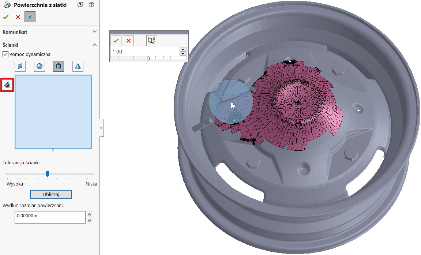
Task: Cancel with the red X in PropertyManager
Action: coord(18,17)
